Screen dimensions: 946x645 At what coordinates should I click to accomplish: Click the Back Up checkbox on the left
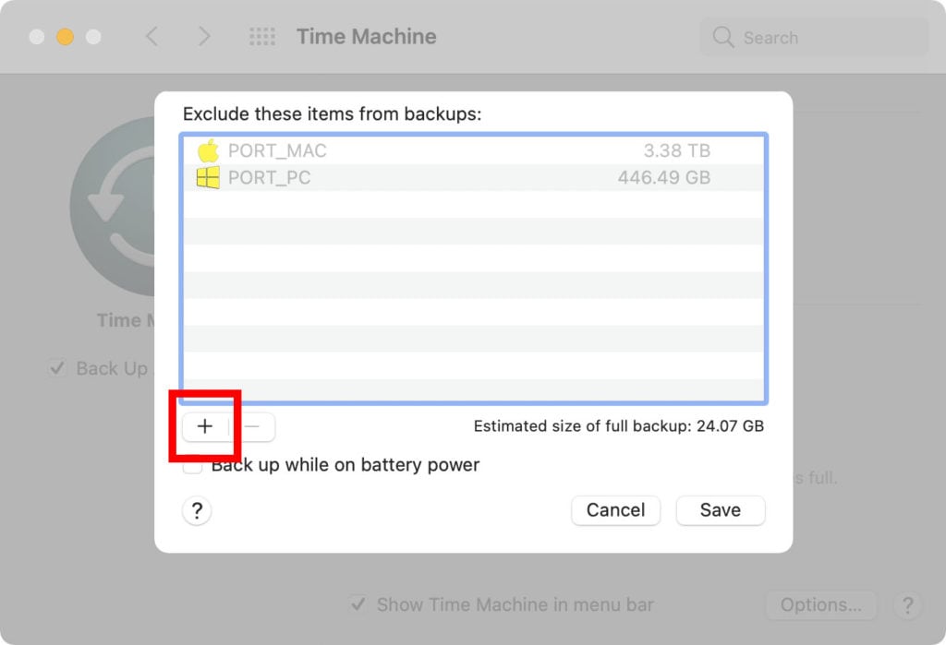pos(57,367)
